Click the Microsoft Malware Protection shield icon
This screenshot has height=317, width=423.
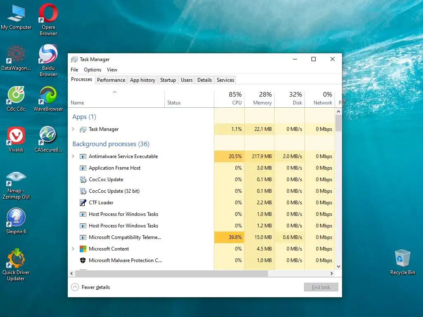(83, 260)
